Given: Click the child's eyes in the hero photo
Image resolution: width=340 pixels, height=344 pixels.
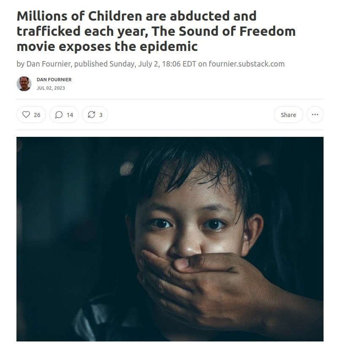Looking at the screenshot, I should pyautogui.click(x=188, y=224).
